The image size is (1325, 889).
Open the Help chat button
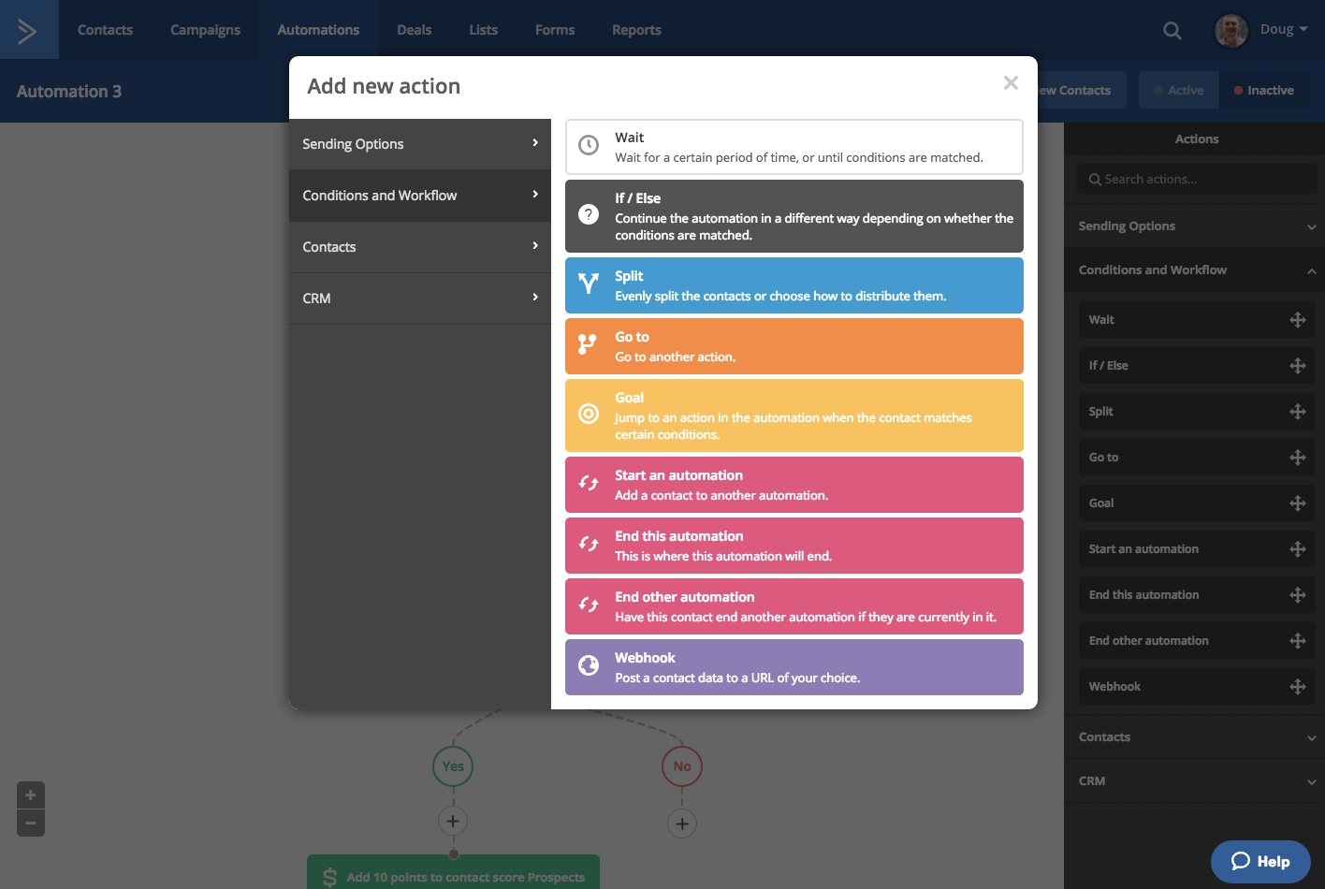[1260, 862]
